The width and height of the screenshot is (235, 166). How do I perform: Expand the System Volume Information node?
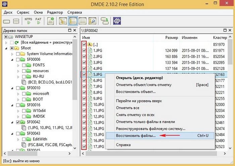(x=12, y=54)
